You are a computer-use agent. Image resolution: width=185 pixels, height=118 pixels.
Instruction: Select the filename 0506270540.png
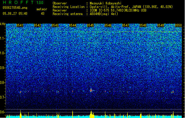15,8
